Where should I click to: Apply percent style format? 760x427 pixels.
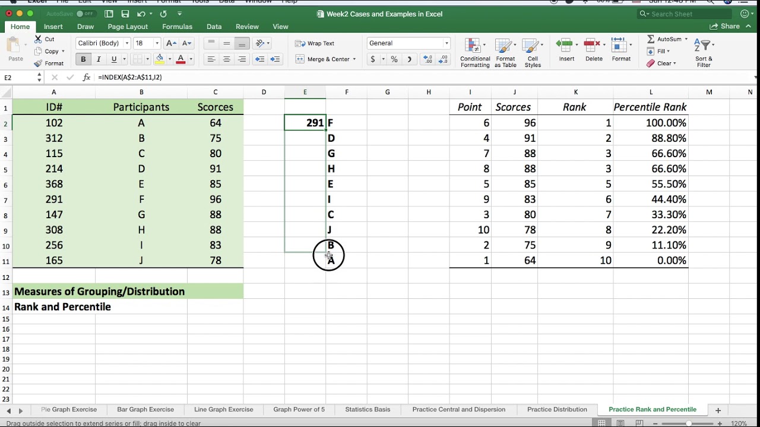tap(394, 59)
